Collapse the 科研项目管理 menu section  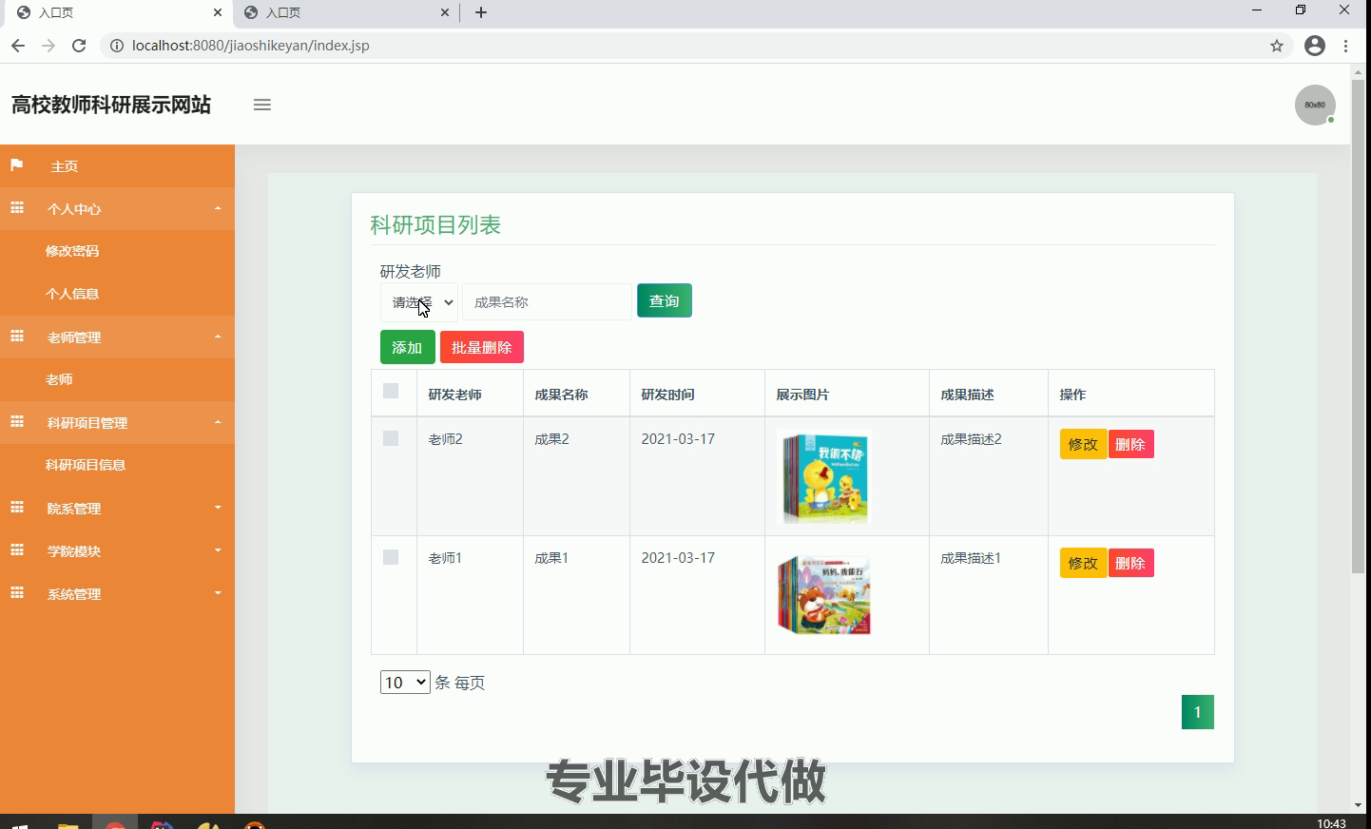tap(117, 422)
